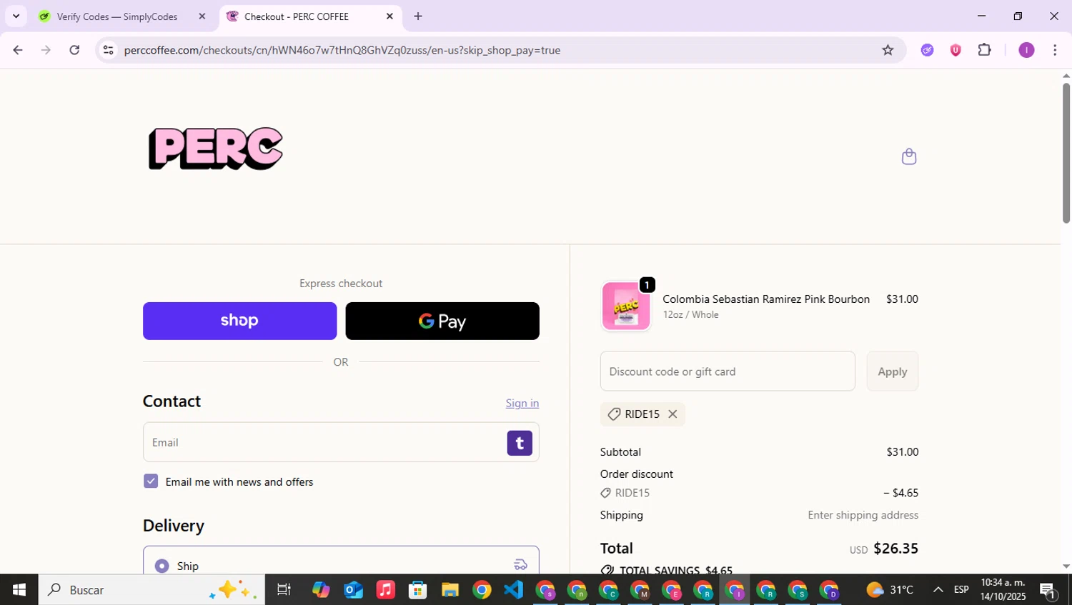The width and height of the screenshot is (1072, 605).
Task: Open the Music app from the taskbar
Action: pyautogui.click(x=385, y=590)
